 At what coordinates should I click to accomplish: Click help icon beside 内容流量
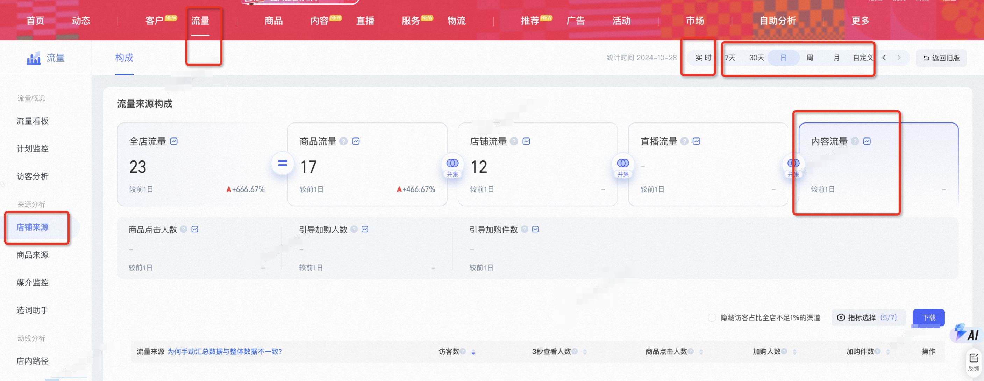(855, 141)
